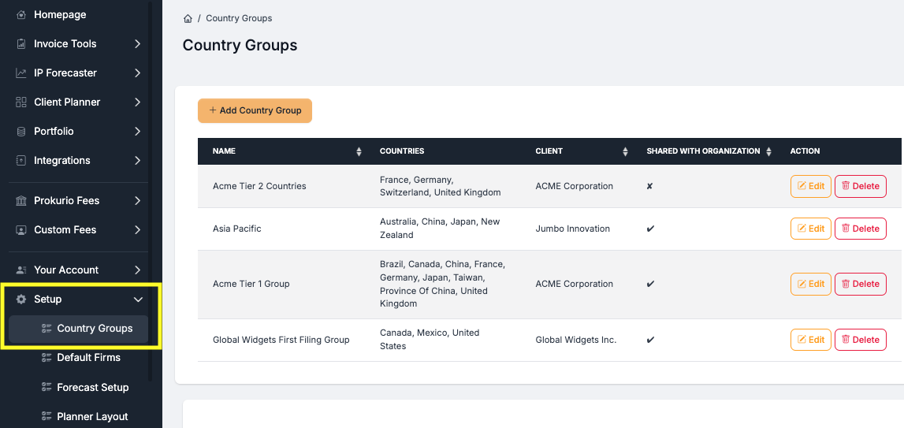Image resolution: width=904 pixels, height=428 pixels.
Task: Open Homepage from the sidebar
Action: (x=60, y=15)
